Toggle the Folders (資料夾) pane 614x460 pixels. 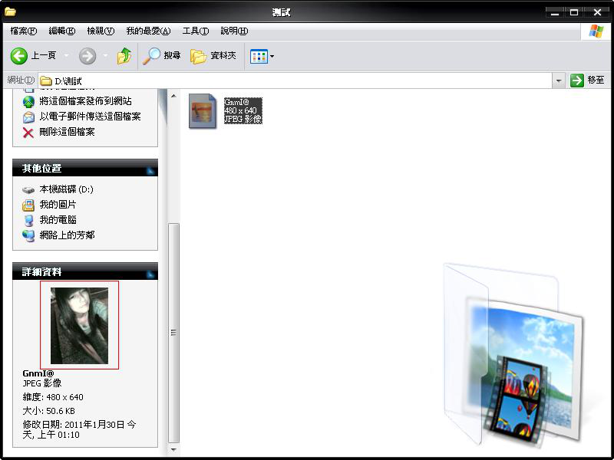click(213, 56)
